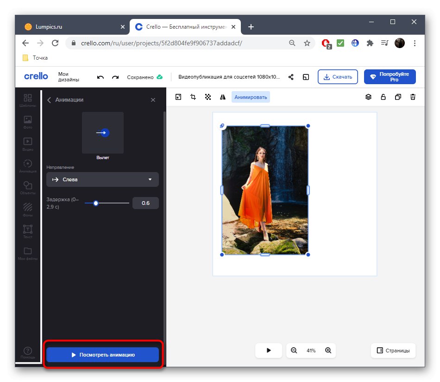Go back using the Анимации chevron

click(x=49, y=100)
